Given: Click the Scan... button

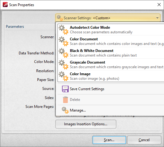Looking at the screenshot, I should coord(109,140).
